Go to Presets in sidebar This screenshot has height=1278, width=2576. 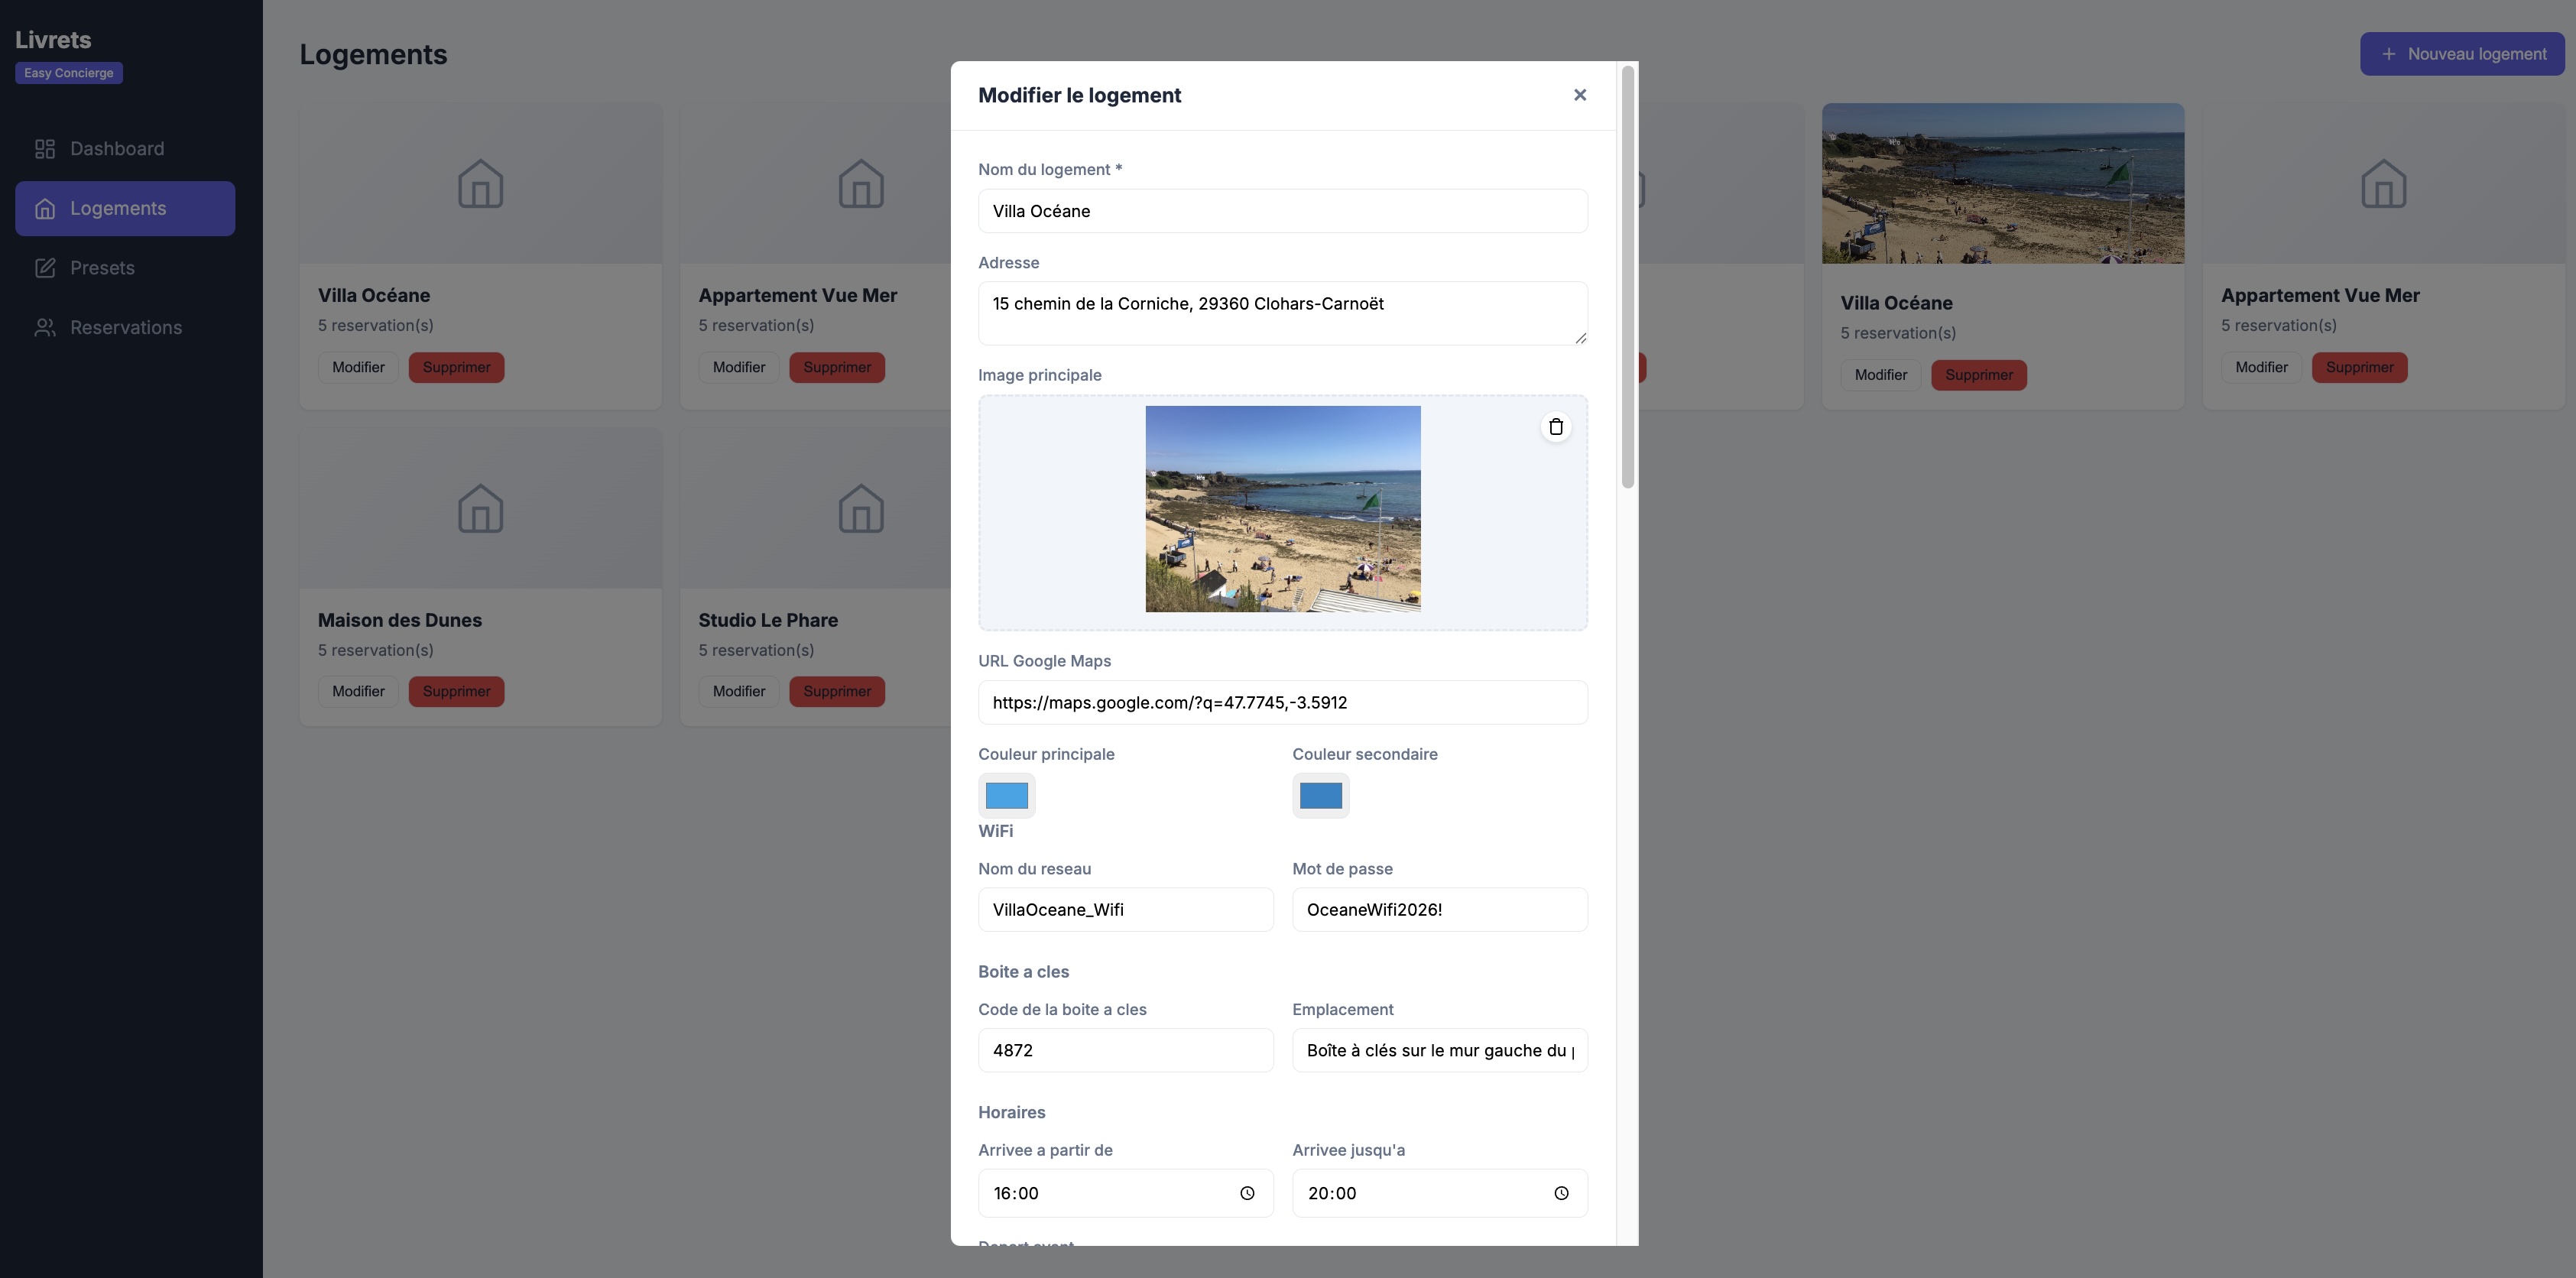click(x=102, y=268)
